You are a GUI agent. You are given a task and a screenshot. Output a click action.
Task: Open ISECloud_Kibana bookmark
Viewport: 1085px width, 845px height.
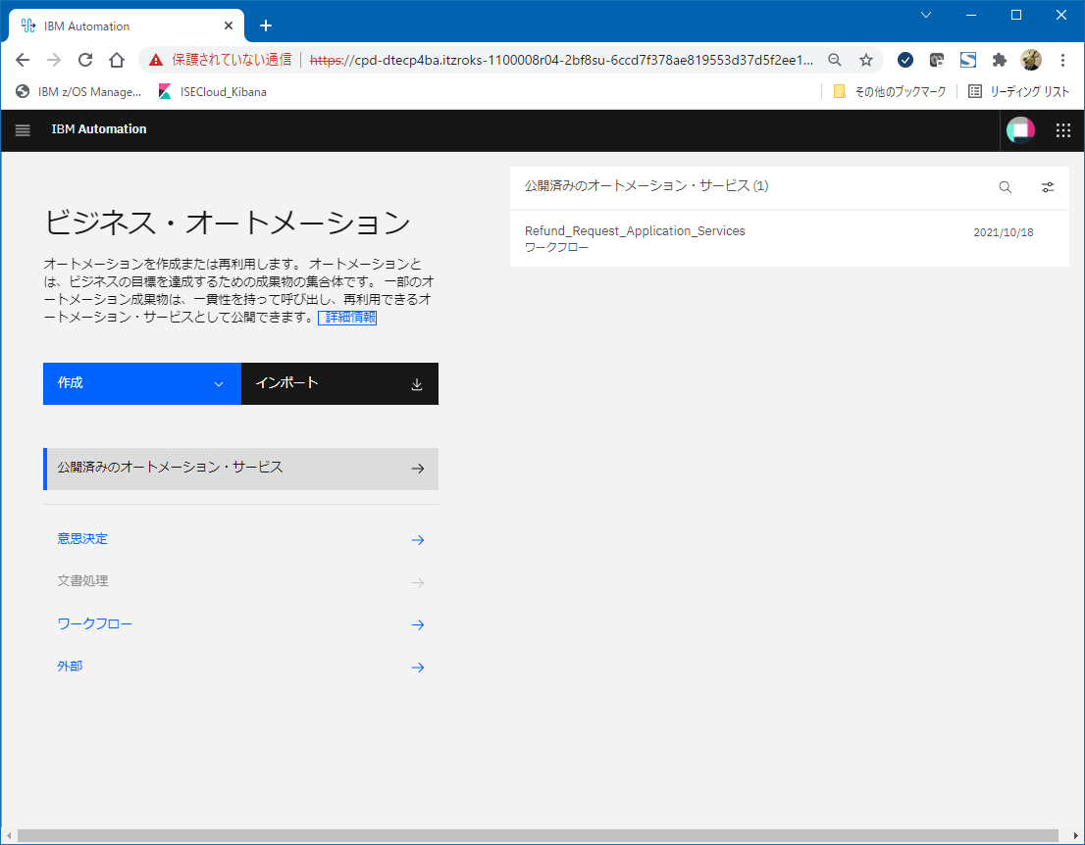point(213,92)
